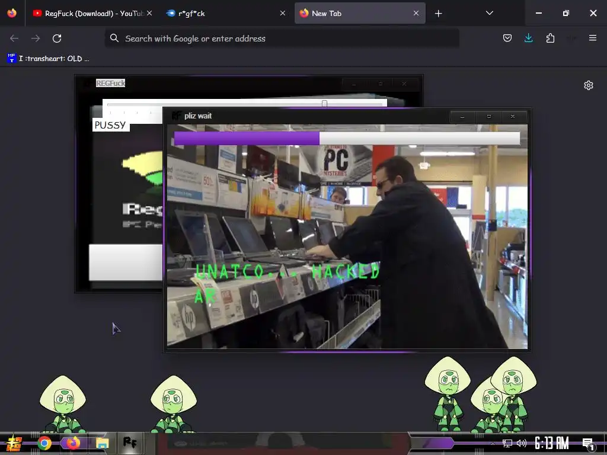
Task: Open the I :transheart: OLD bookmark
Action: pyautogui.click(x=48, y=59)
